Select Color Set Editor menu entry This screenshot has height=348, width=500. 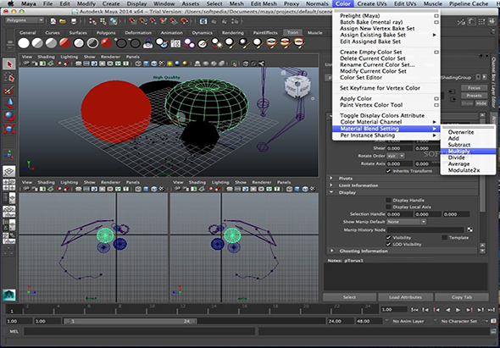click(x=361, y=77)
